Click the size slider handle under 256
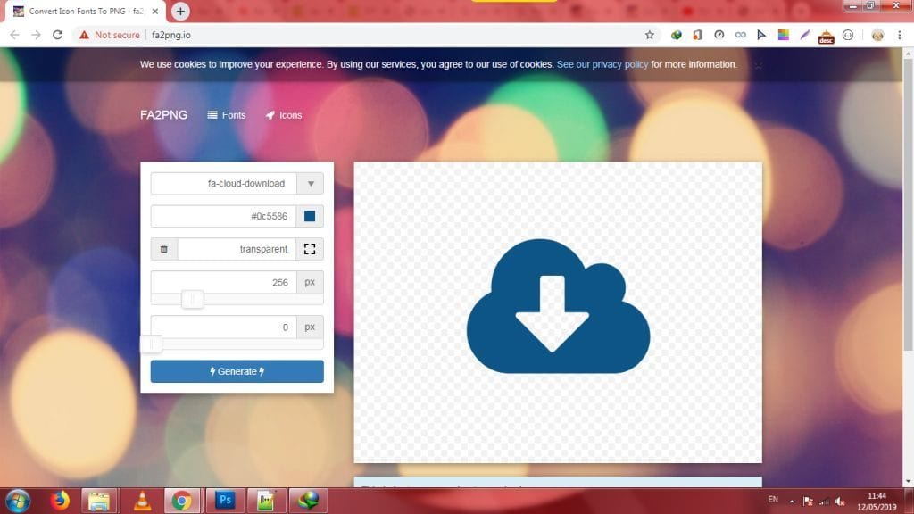Viewport: 914px width, 514px height. pyautogui.click(x=193, y=300)
